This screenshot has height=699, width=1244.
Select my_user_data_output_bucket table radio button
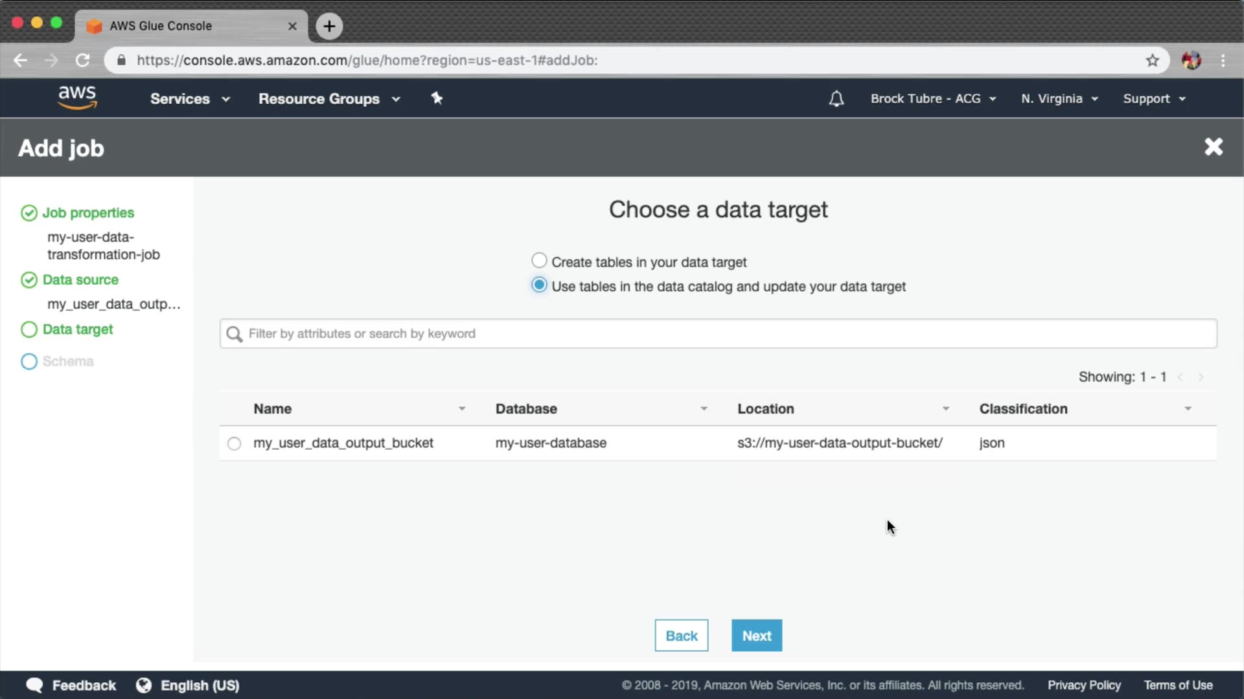235,443
